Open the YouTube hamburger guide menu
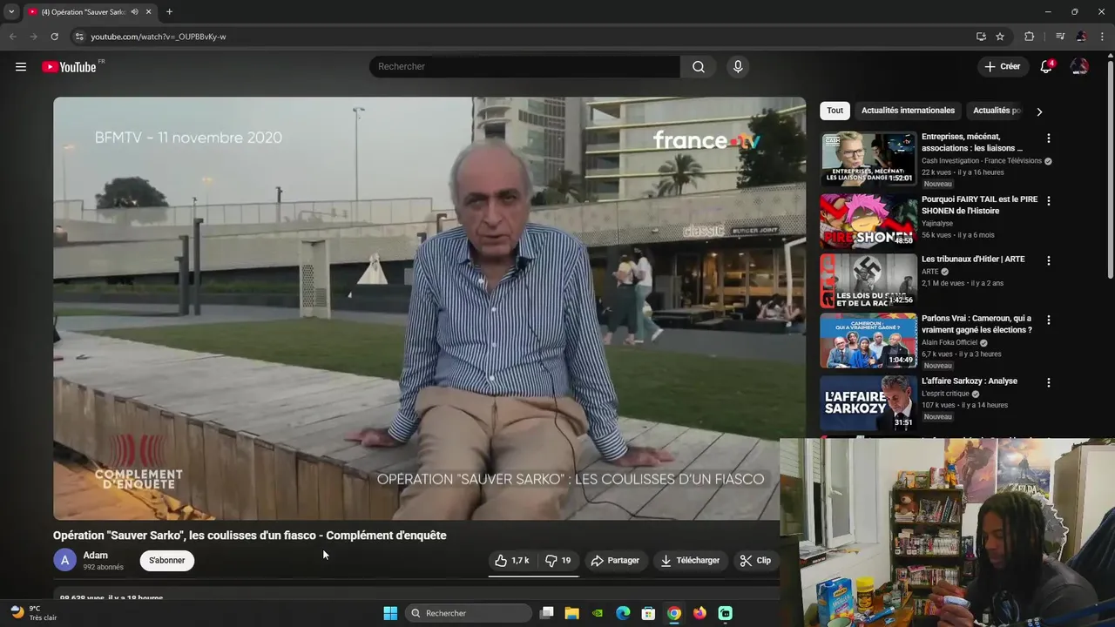Viewport: 1115px width, 627px height. point(21,67)
